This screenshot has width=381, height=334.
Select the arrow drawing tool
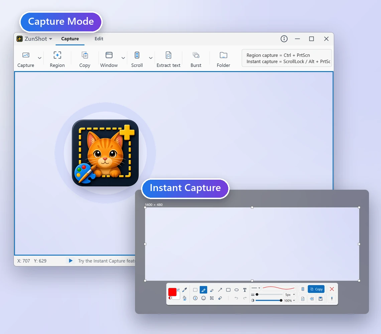[220, 290]
